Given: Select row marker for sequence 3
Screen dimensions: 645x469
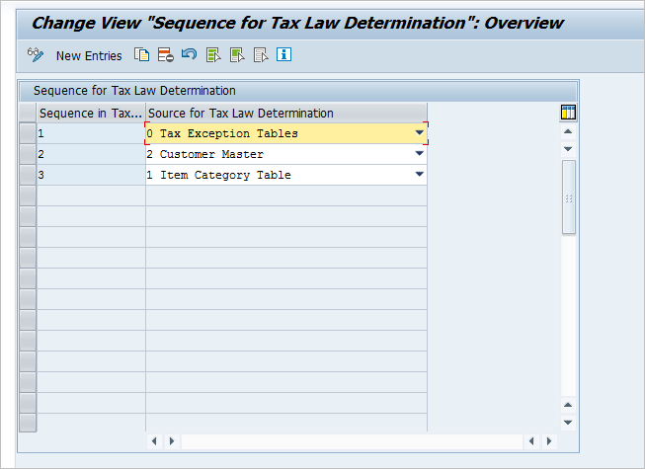Looking at the screenshot, I should 28,175.
